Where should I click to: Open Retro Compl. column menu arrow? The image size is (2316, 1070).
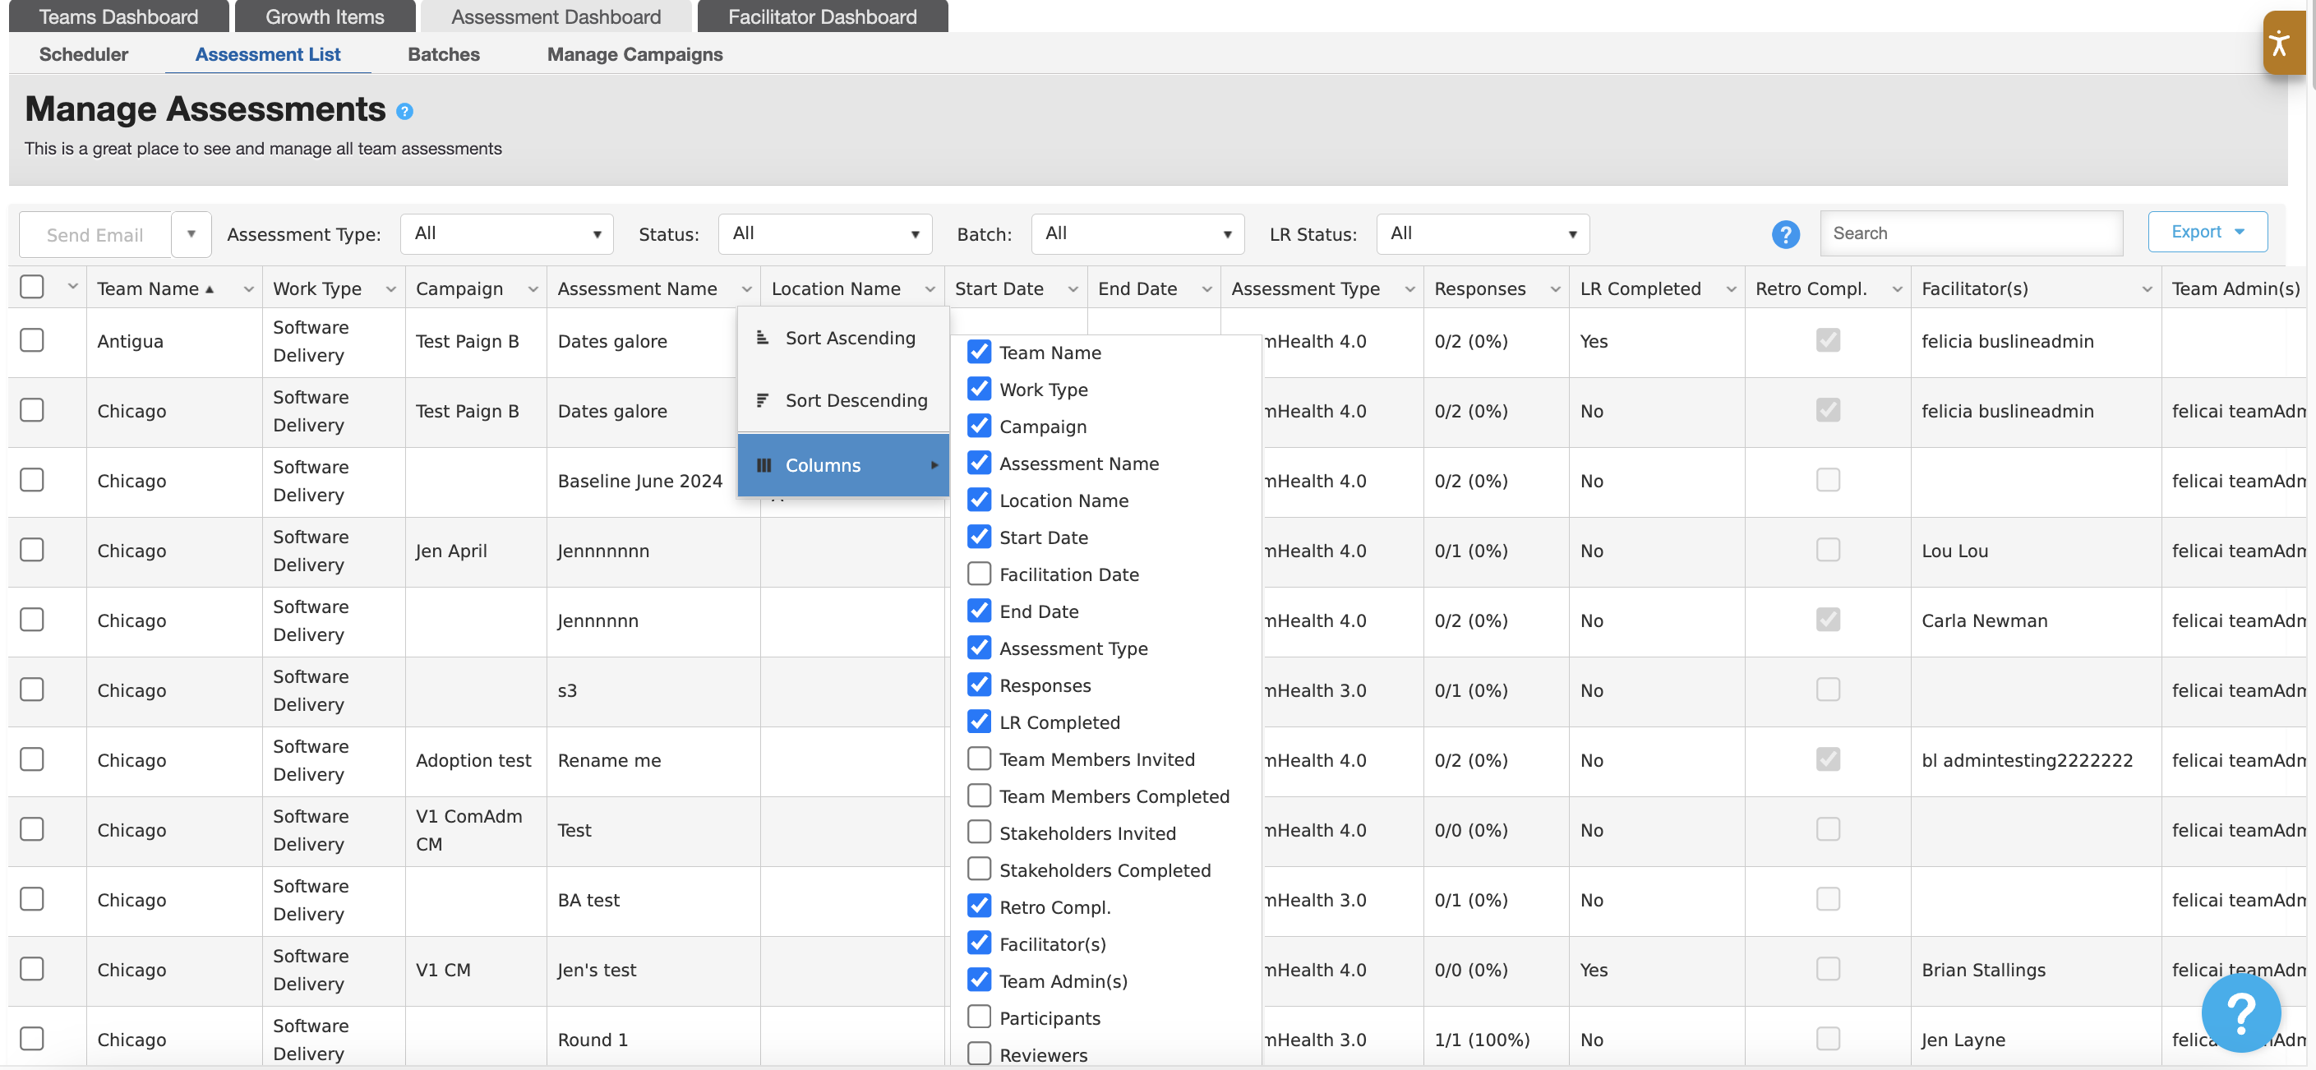pos(1897,289)
